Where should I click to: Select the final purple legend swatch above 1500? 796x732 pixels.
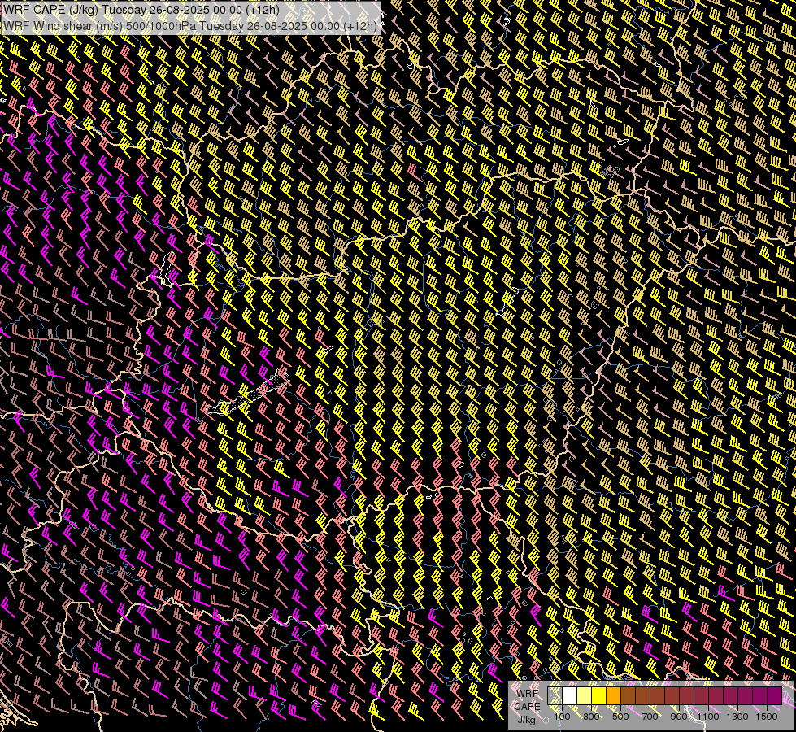click(775, 696)
